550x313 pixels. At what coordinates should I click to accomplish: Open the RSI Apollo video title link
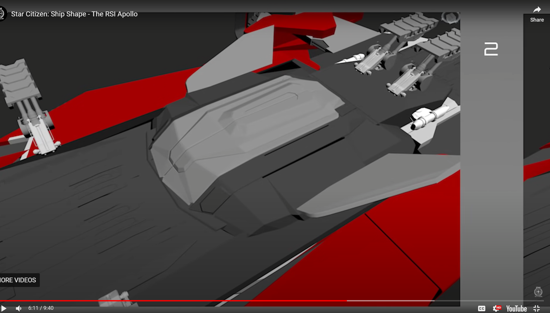coord(74,14)
